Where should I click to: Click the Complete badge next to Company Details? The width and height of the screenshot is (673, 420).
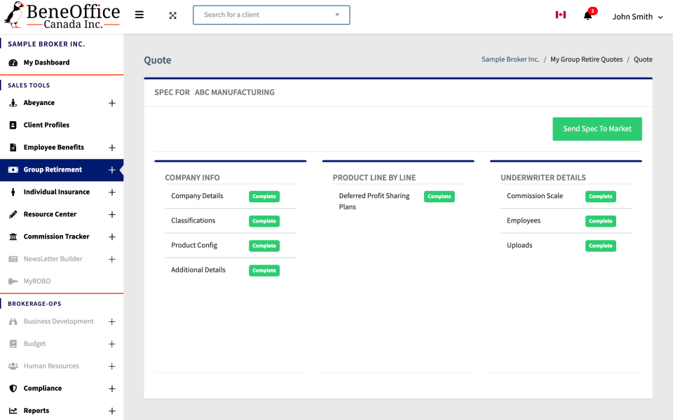[264, 196]
